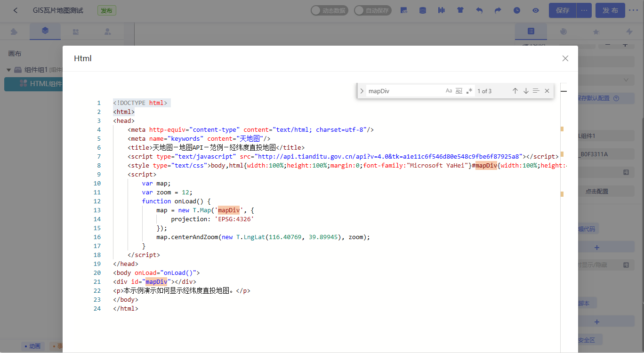The width and height of the screenshot is (644, 353).
Task: Go back with top-left arrow
Action: pos(16,10)
